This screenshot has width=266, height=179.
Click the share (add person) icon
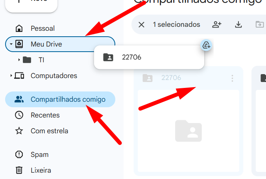(x=217, y=25)
